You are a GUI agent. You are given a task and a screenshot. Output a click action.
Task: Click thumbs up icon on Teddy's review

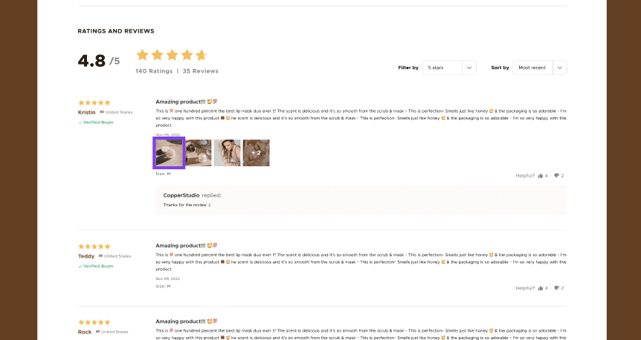pyautogui.click(x=541, y=288)
